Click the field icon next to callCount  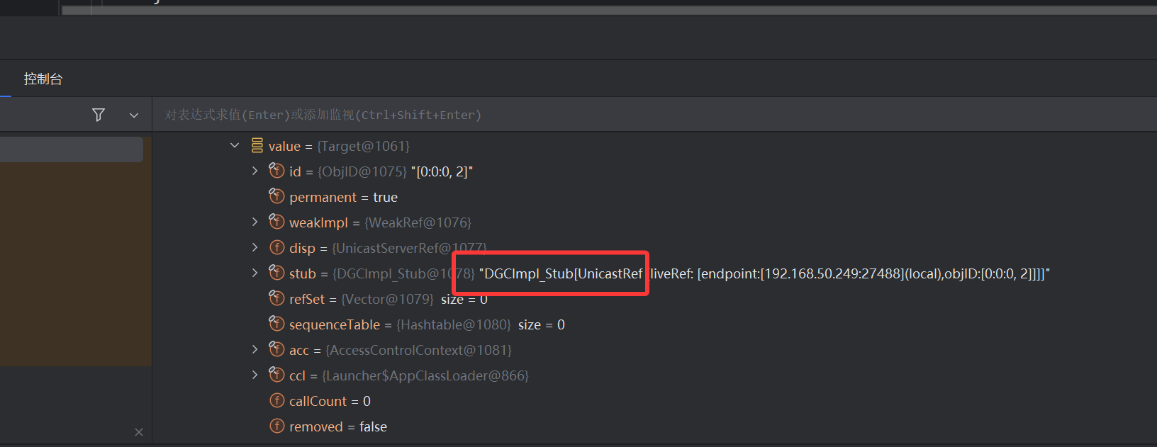[277, 401]
